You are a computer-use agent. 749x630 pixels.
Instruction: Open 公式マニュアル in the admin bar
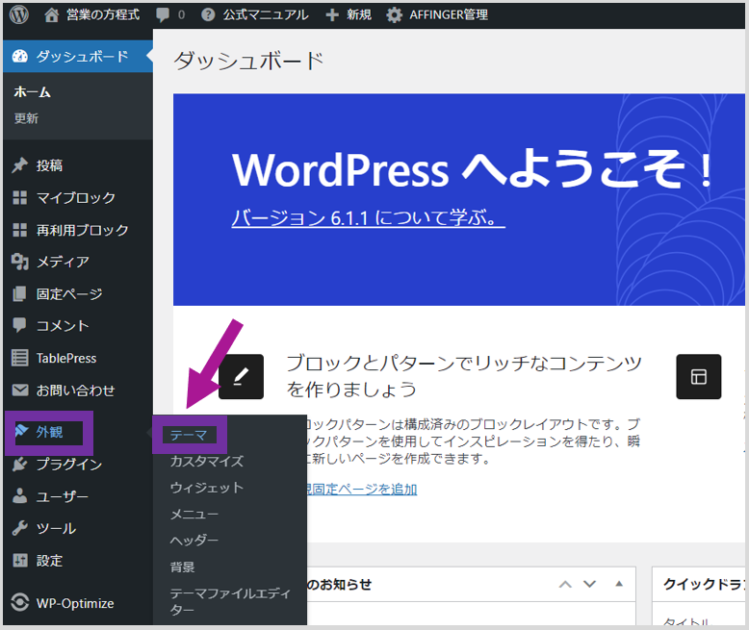[x=254, y=14]
